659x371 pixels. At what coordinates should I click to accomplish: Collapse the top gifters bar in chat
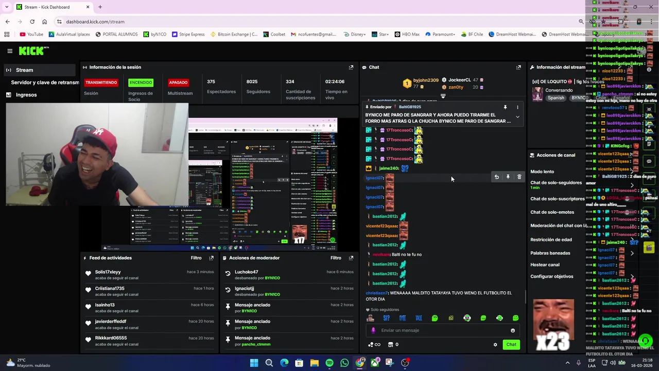(x=443, y=96)
